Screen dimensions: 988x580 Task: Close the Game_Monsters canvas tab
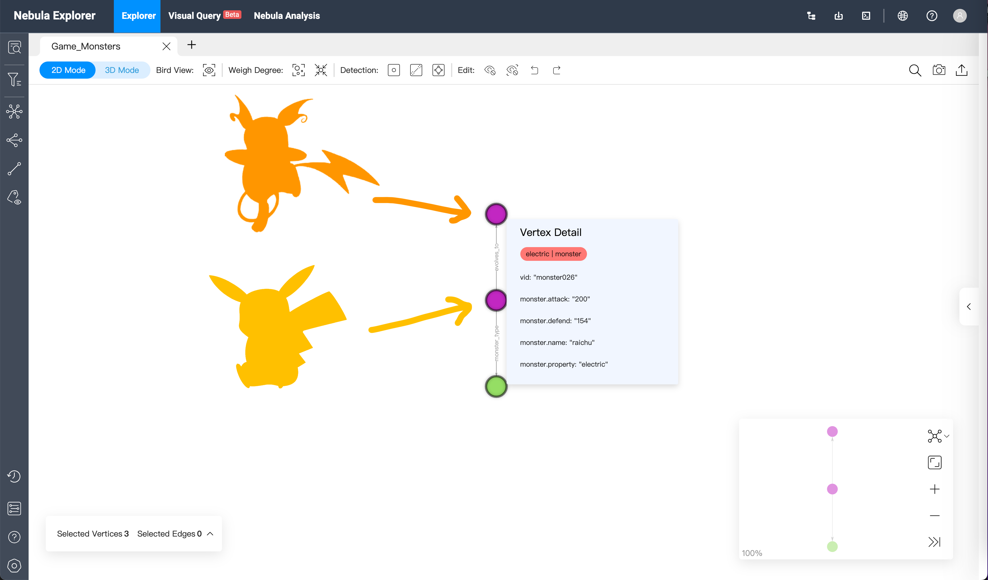click(x=166, y=46)
